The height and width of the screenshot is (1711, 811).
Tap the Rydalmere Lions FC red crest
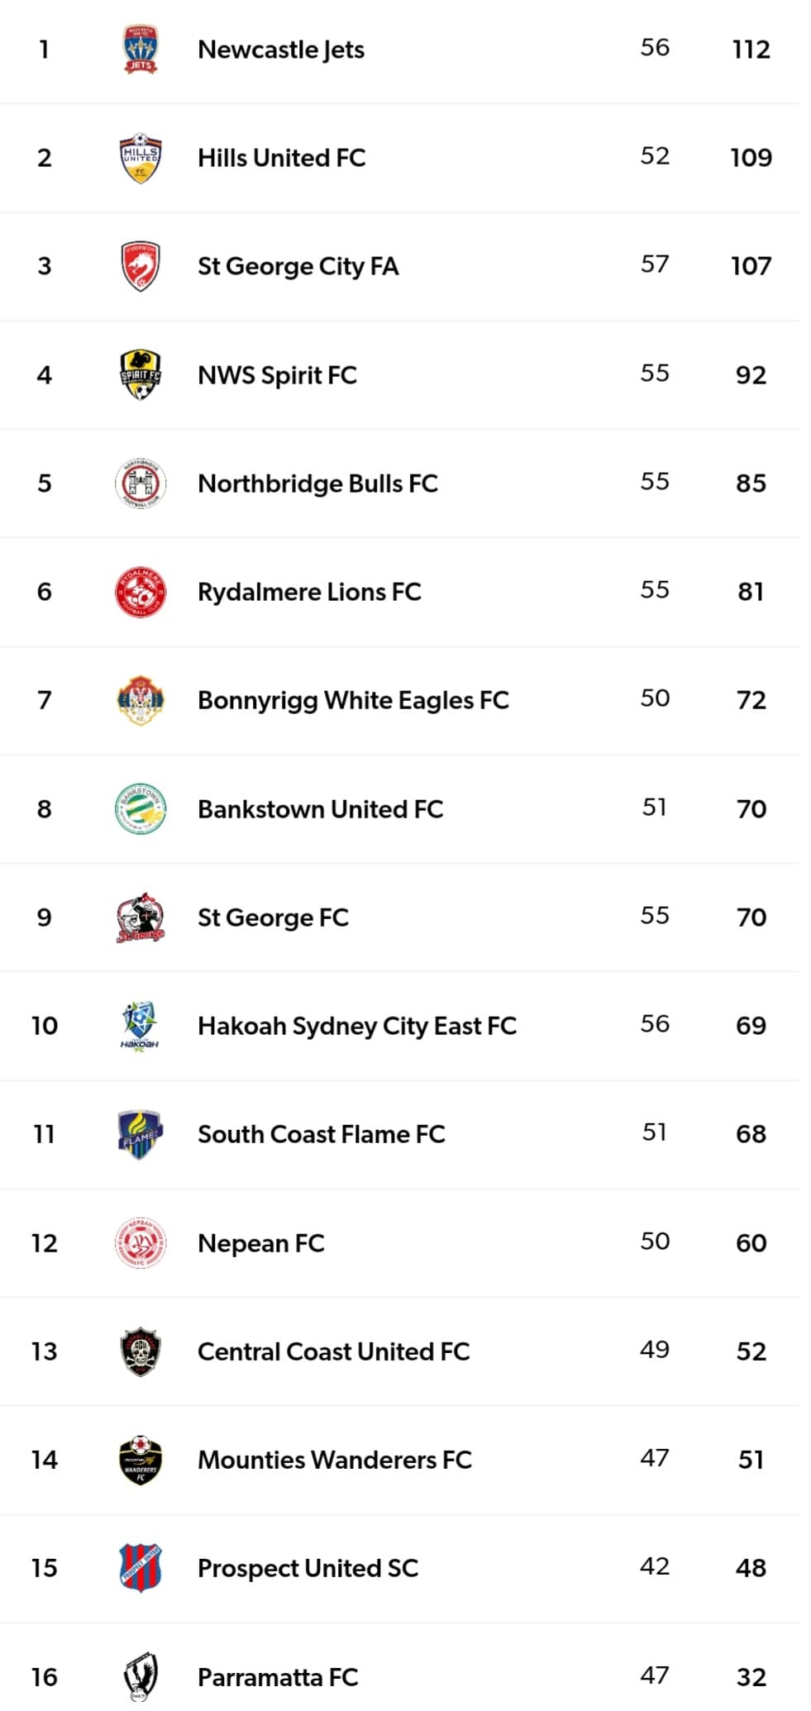pos(141,592)
